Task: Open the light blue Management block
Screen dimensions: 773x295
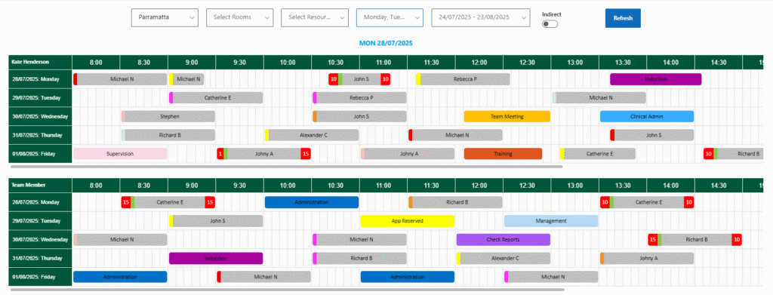Action: (550, 221)
